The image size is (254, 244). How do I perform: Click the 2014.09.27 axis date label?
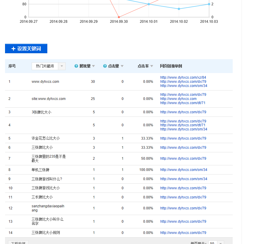pyautogui.click(x=29, y=22)
